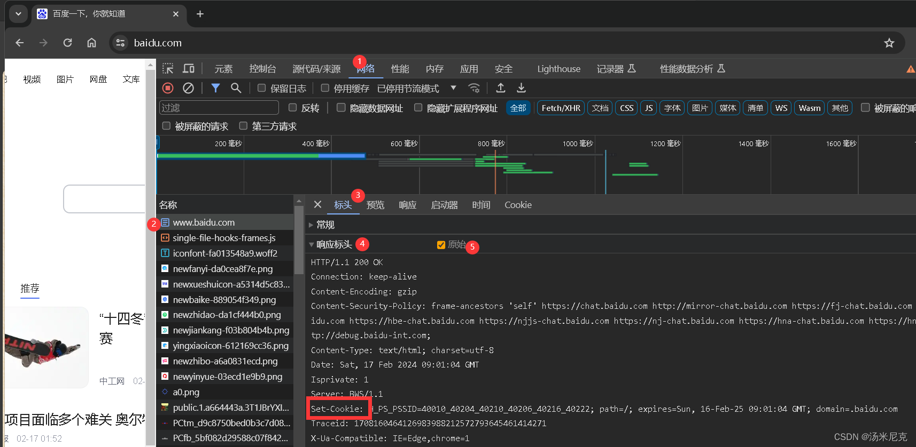Close the 百度一下 browser tab
The height and width of the screenshot is (447, 916).
click(176, 14)
